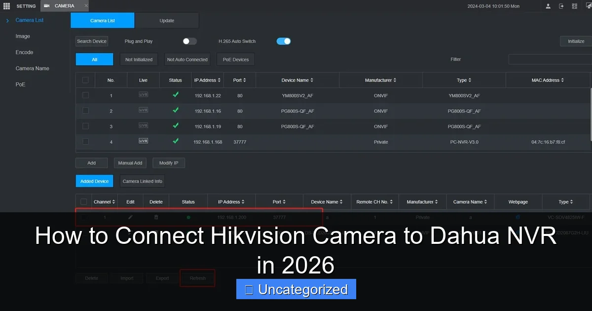
Task: Switch to the Camera Linked Info tab
Action: (142, 181)
